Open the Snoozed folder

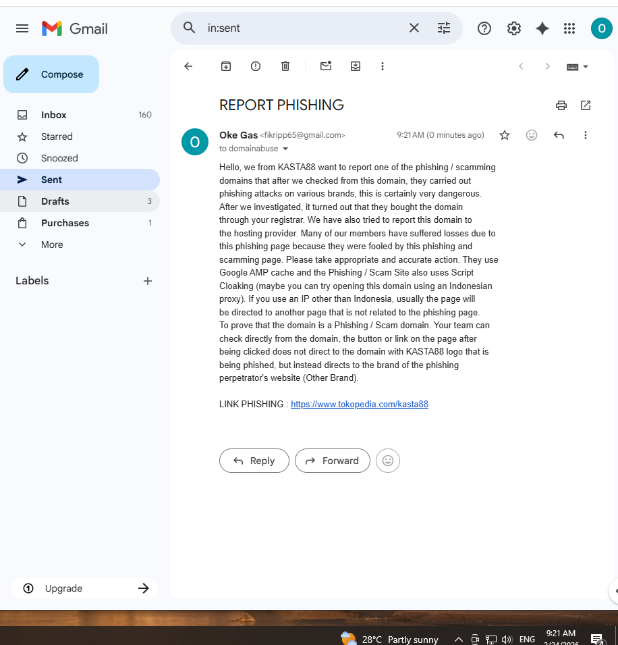pyautogui.click(x=80, y=158)
